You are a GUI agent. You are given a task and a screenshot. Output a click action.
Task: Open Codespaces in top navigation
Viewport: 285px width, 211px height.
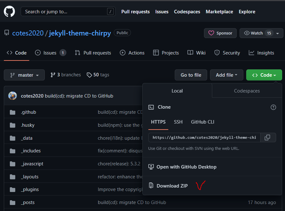tap(187, 12)
